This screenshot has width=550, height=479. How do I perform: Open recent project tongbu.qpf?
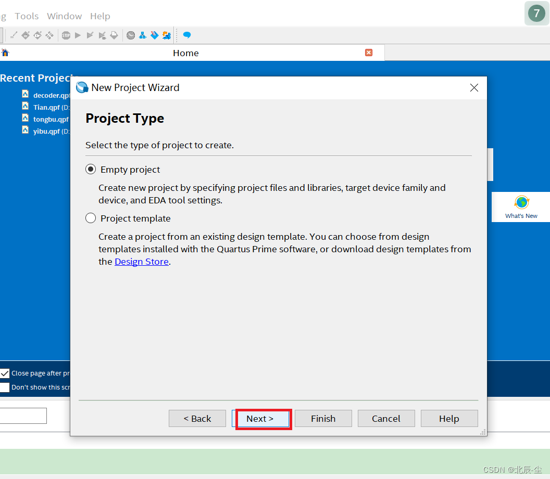click(x=51, y=119)
